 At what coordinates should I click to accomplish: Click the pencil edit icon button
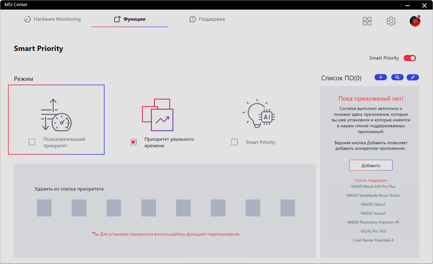click(413, 77)
